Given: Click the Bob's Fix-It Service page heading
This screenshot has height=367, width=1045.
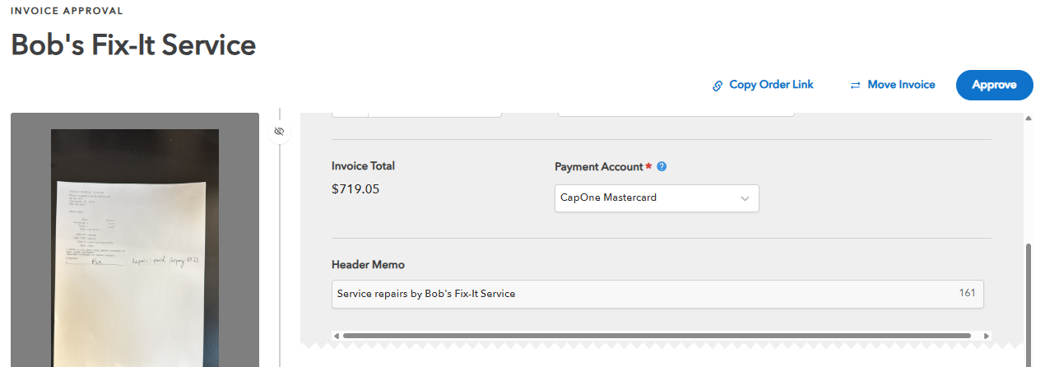Looking at the screenshot, I should (x=133, y=45).
